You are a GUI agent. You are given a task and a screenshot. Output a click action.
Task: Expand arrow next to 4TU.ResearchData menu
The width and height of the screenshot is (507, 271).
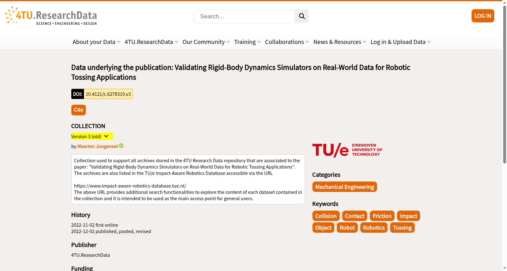point(176,42)
